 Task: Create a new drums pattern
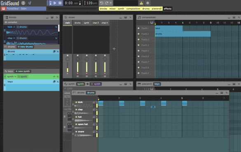25,47
